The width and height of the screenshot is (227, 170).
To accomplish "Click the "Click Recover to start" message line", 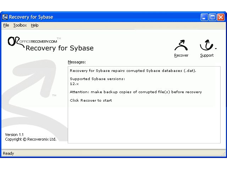I will 91,101.
